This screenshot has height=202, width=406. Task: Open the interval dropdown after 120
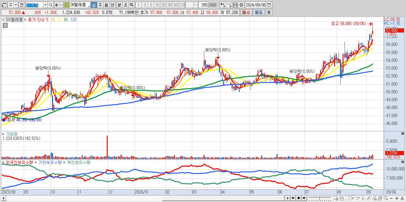(196, 5)
